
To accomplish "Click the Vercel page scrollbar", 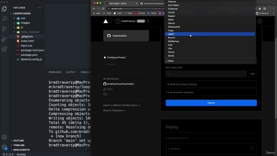I will 276,78.
